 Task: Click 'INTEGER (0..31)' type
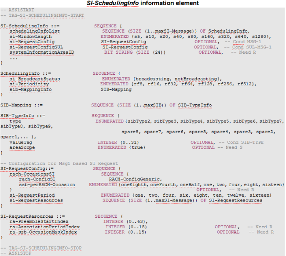tap(118, 143)
